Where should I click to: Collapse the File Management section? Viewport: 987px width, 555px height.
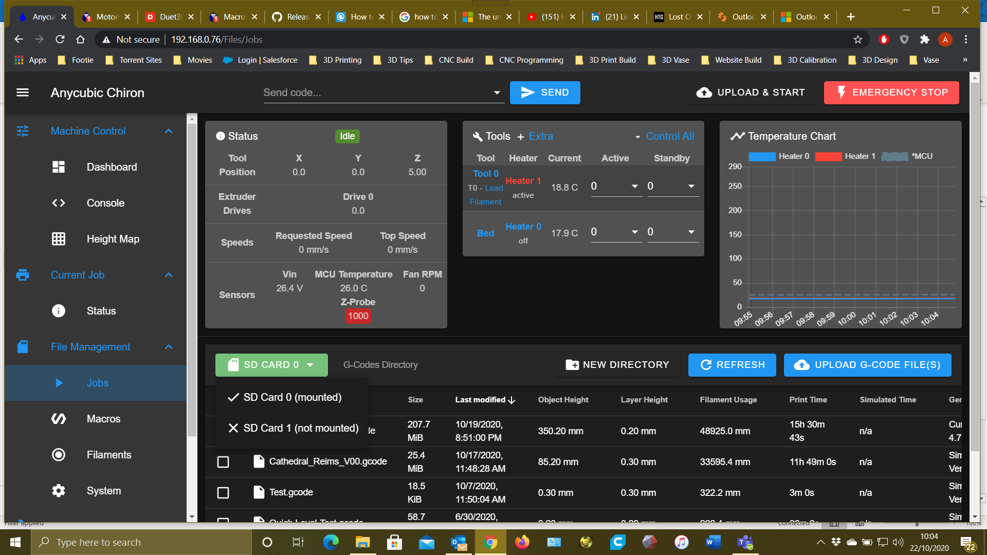pyautogui.click(x=169, y=347)
